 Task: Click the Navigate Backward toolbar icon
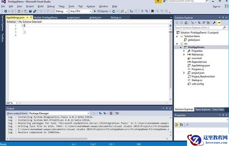(5, 11)
